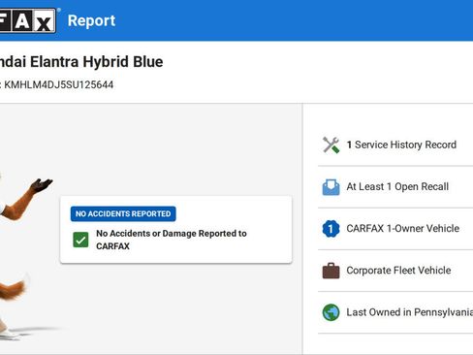Select the CARFAX 1-Owner Vehicle entry
This screenshot has height=355, width=473.
[395, 229]
